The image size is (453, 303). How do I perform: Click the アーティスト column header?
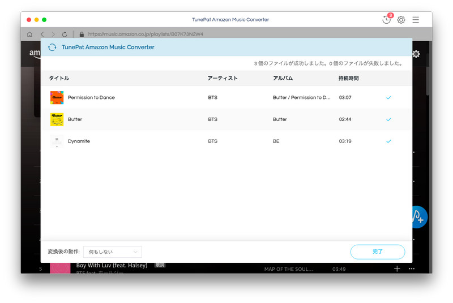[223, 78]
